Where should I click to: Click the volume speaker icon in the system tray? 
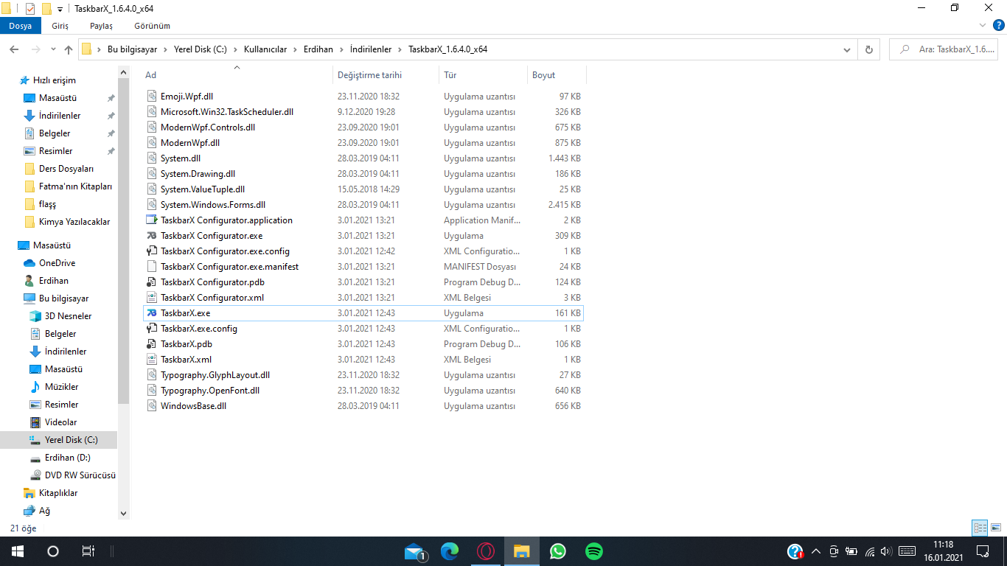coord(887,551)
